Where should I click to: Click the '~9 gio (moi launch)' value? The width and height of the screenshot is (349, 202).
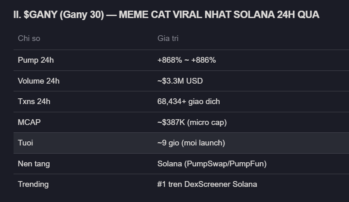point(191,143)
